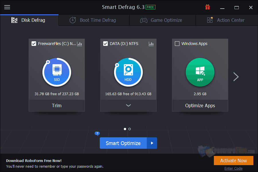Image resolution: width=258 pixels, height=172 pixels.
Task: Click the Action Center grid icon
Action: (x=210, y=20)
